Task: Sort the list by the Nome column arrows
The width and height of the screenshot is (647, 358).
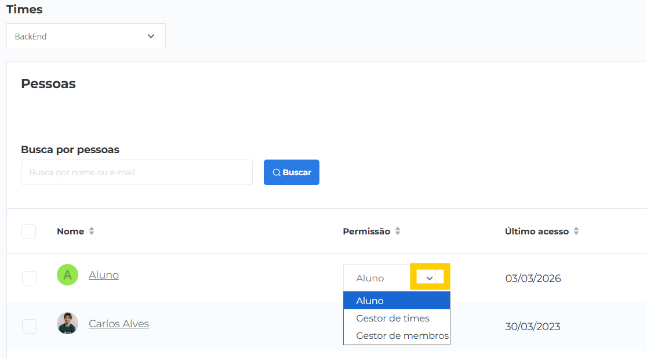Action: click(92, 231)
